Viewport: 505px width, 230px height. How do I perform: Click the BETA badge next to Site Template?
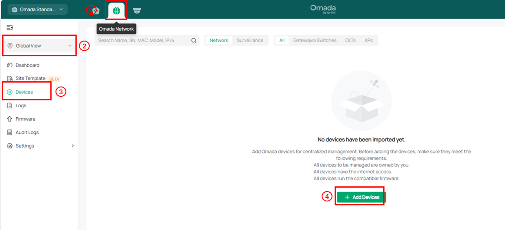[x=54, y=79]
